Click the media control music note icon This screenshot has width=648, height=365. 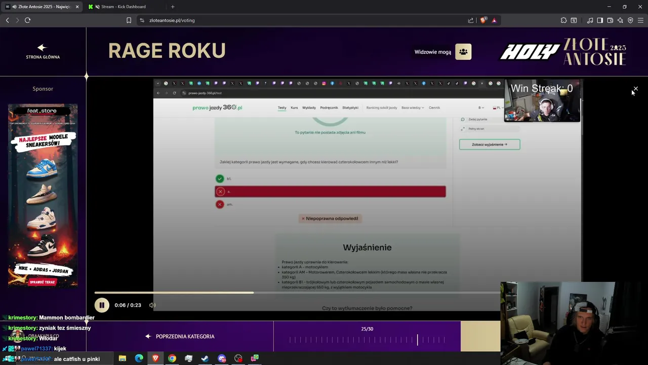pos(590,20)
